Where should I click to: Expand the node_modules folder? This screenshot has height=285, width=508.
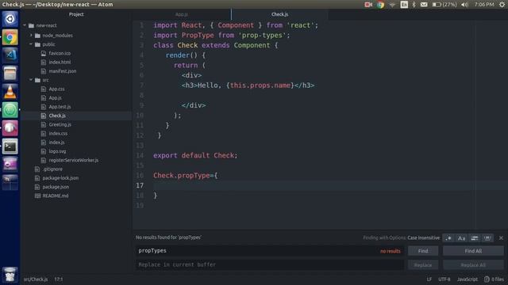[x=31, y=35]
